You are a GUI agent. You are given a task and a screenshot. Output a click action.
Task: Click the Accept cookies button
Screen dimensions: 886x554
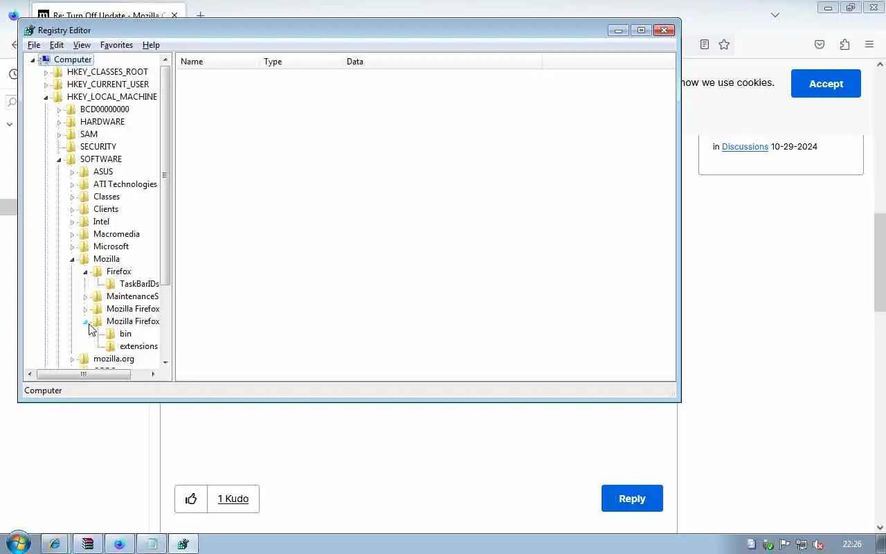(x=826, y=84)
